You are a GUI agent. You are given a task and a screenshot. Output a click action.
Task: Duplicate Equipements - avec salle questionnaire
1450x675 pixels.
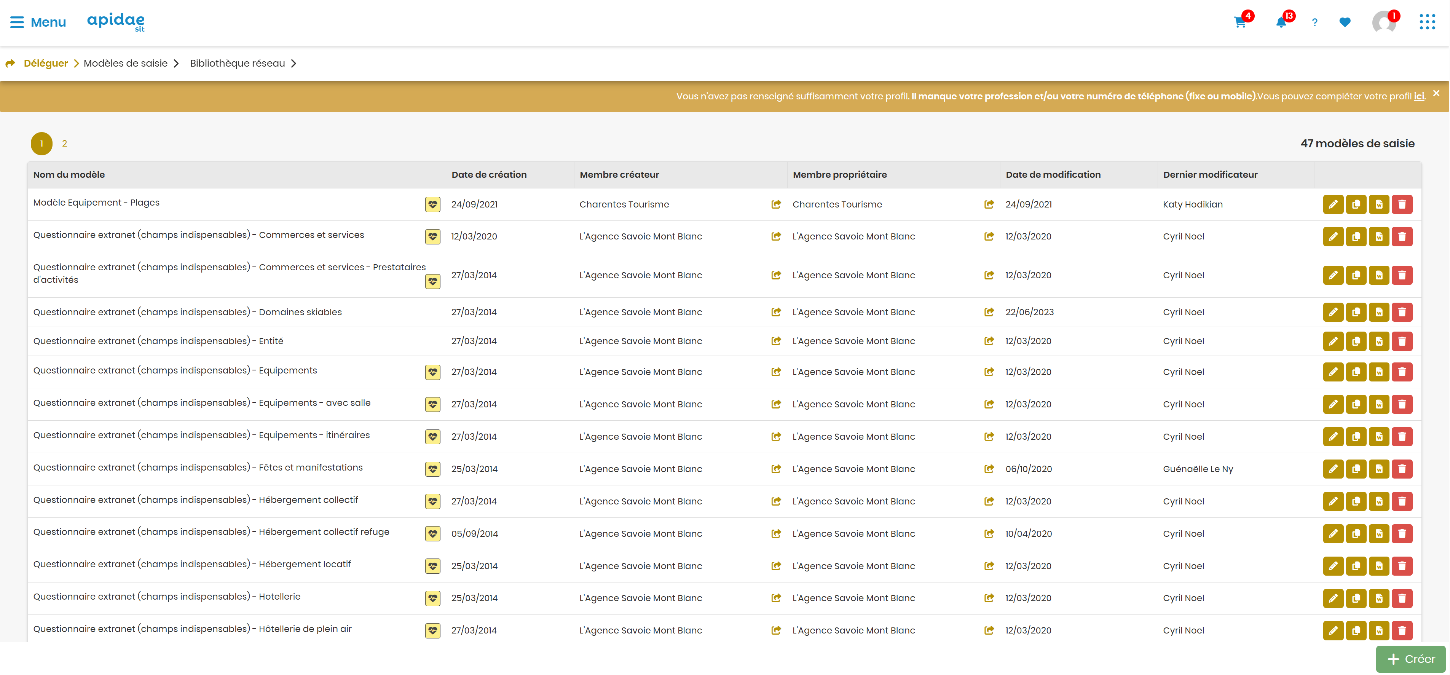point(1356,404)
